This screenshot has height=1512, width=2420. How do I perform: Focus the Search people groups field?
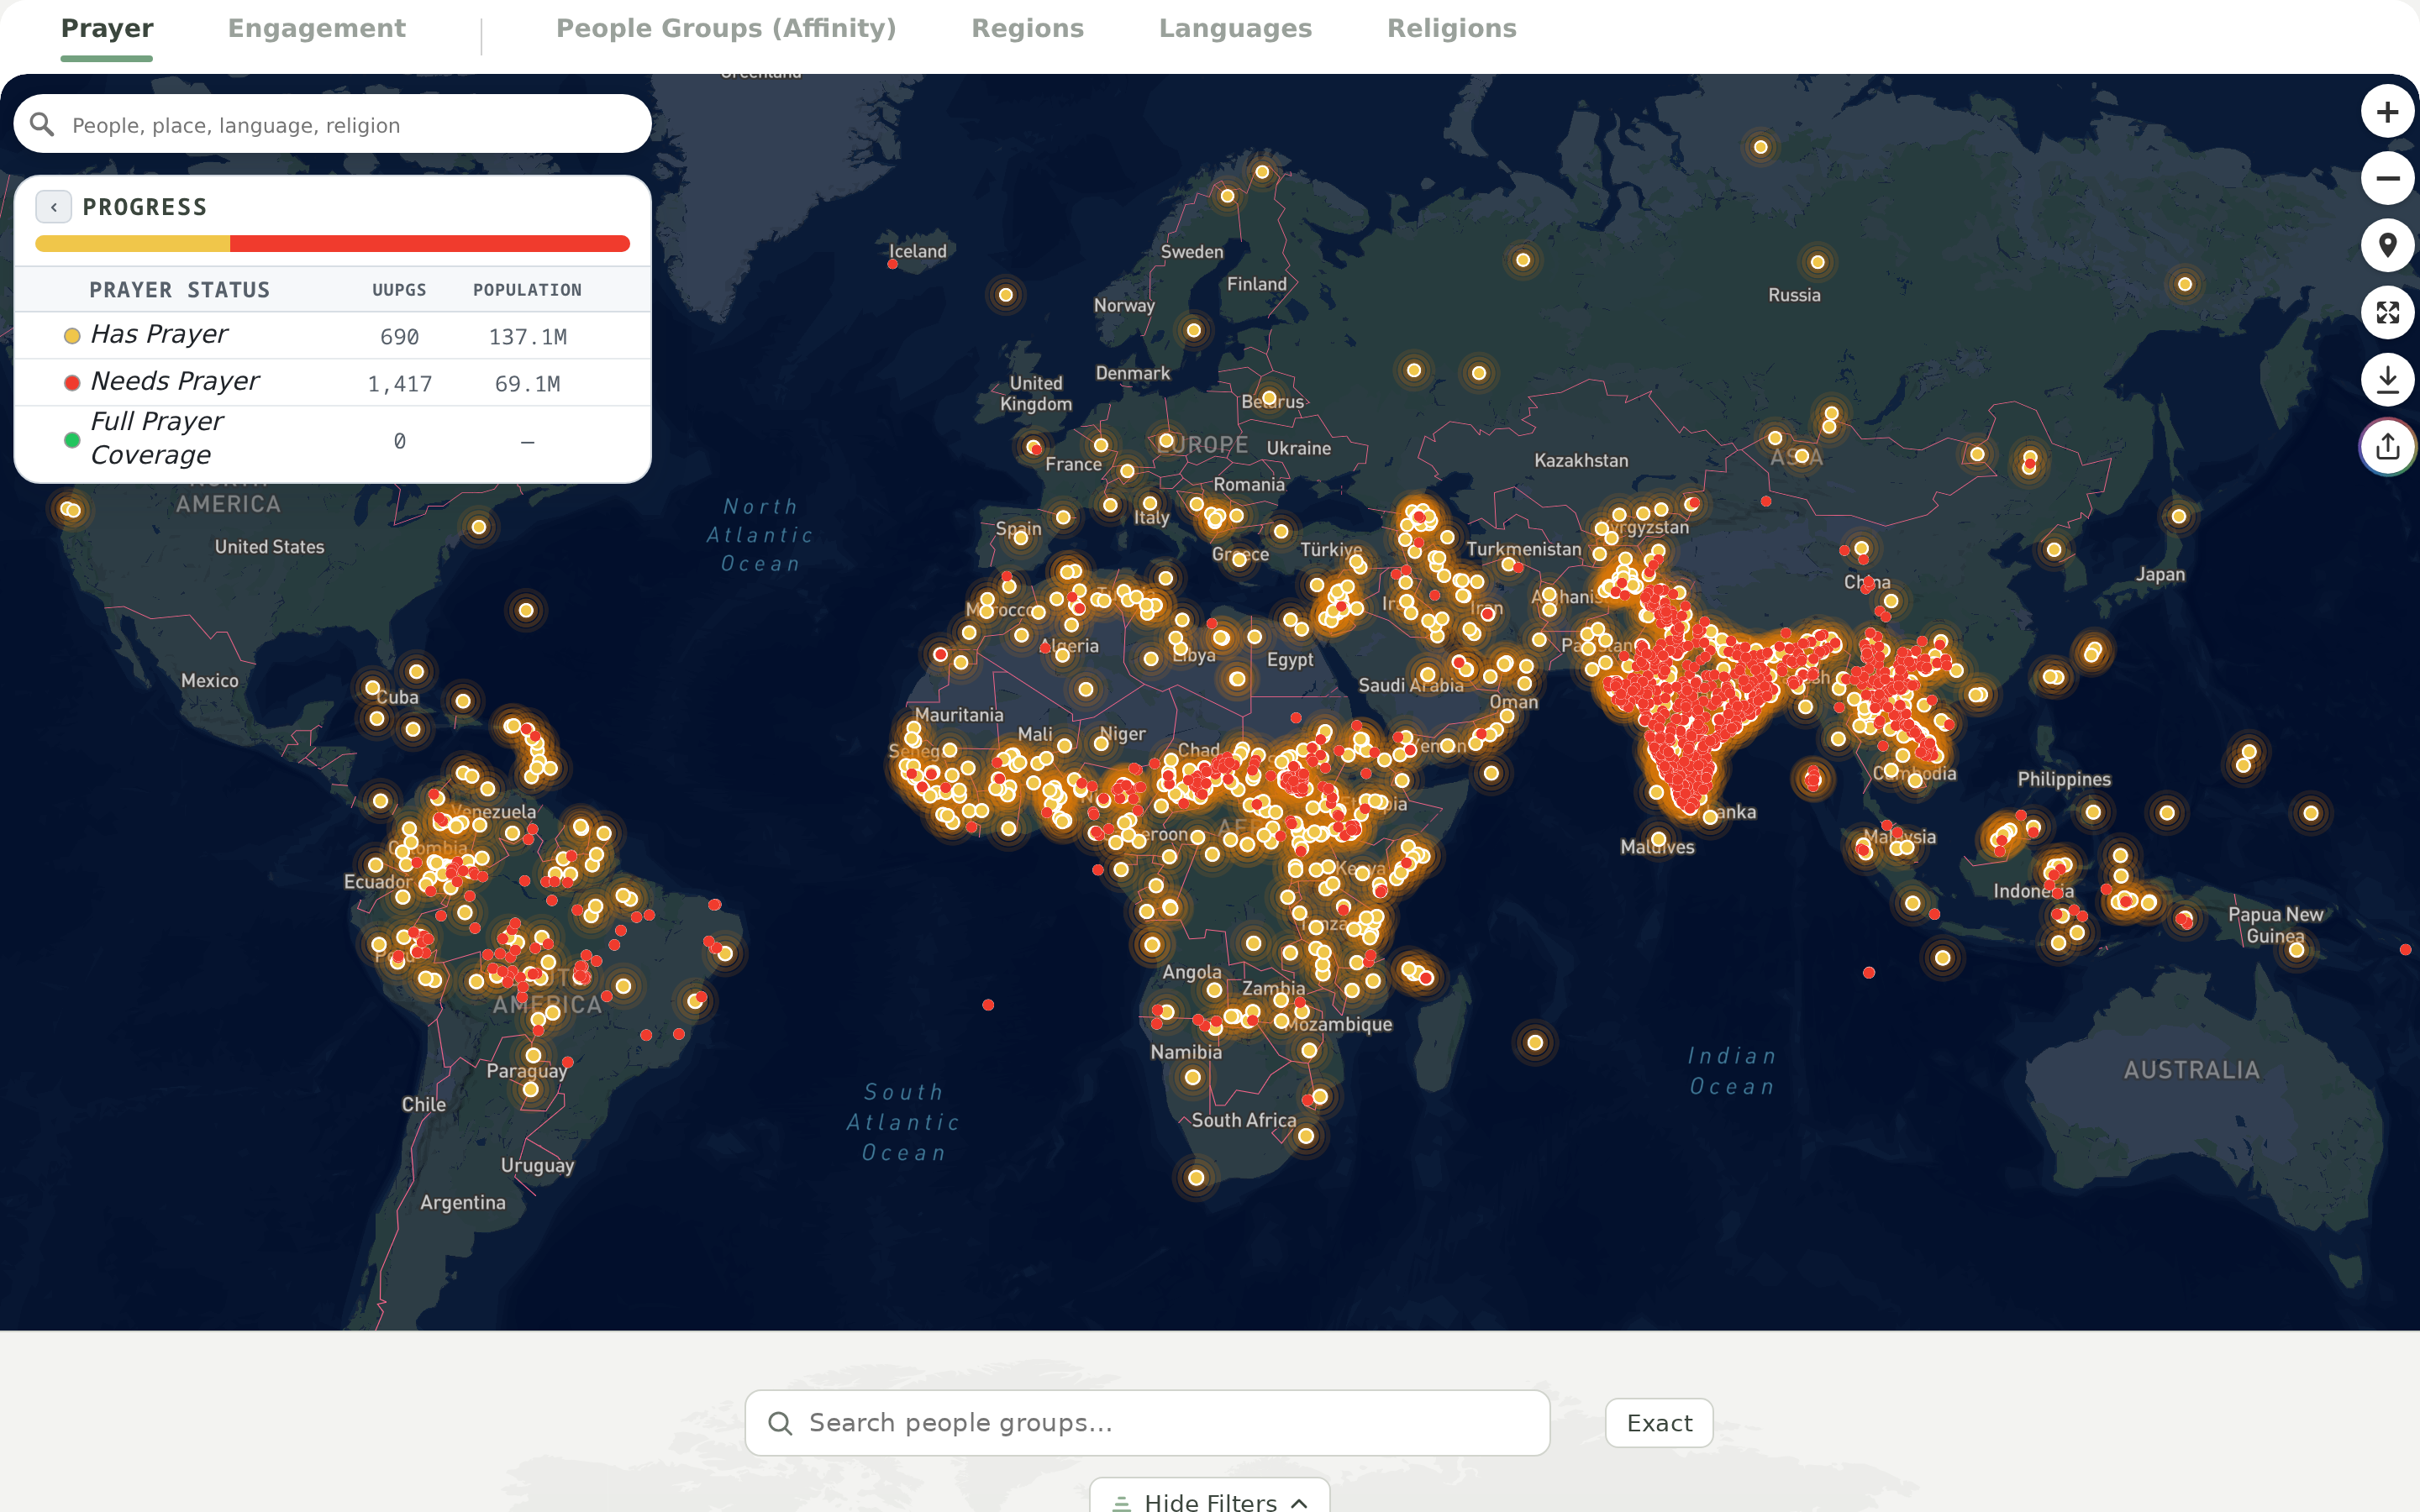click(1147, 1423)
